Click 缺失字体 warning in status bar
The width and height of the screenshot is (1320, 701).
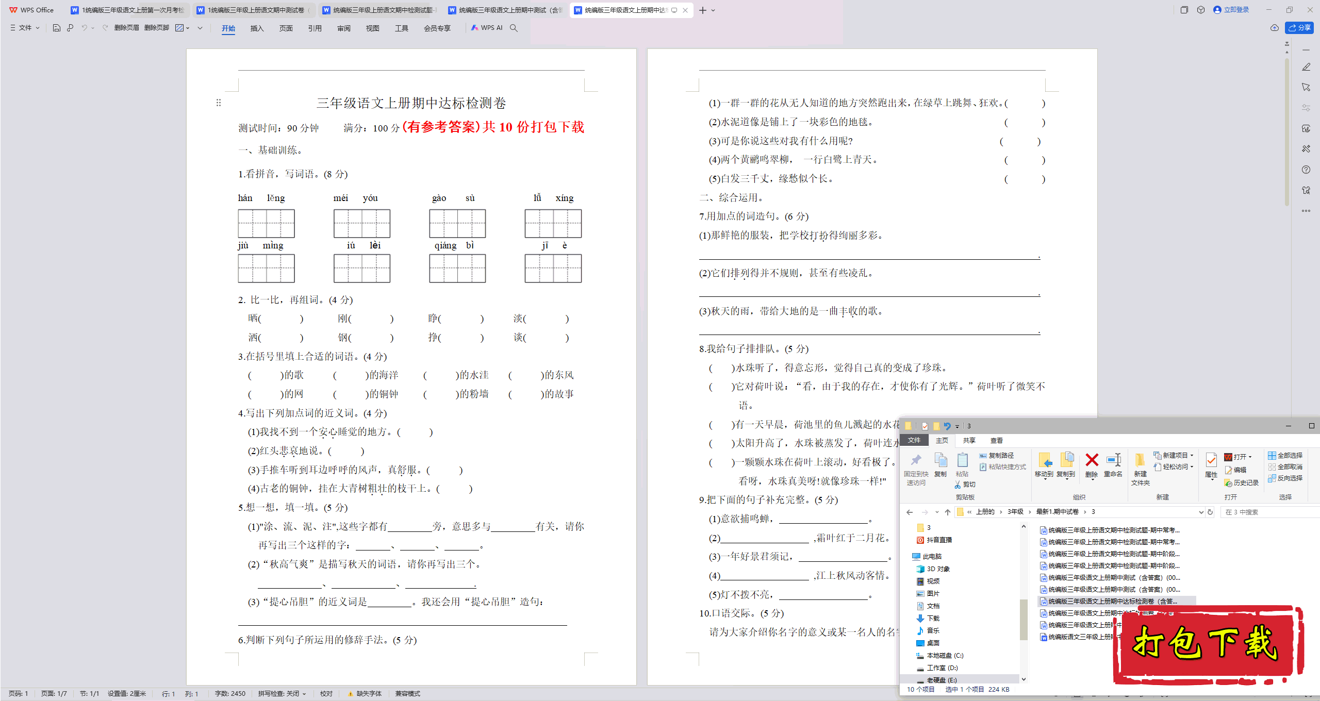365,694
